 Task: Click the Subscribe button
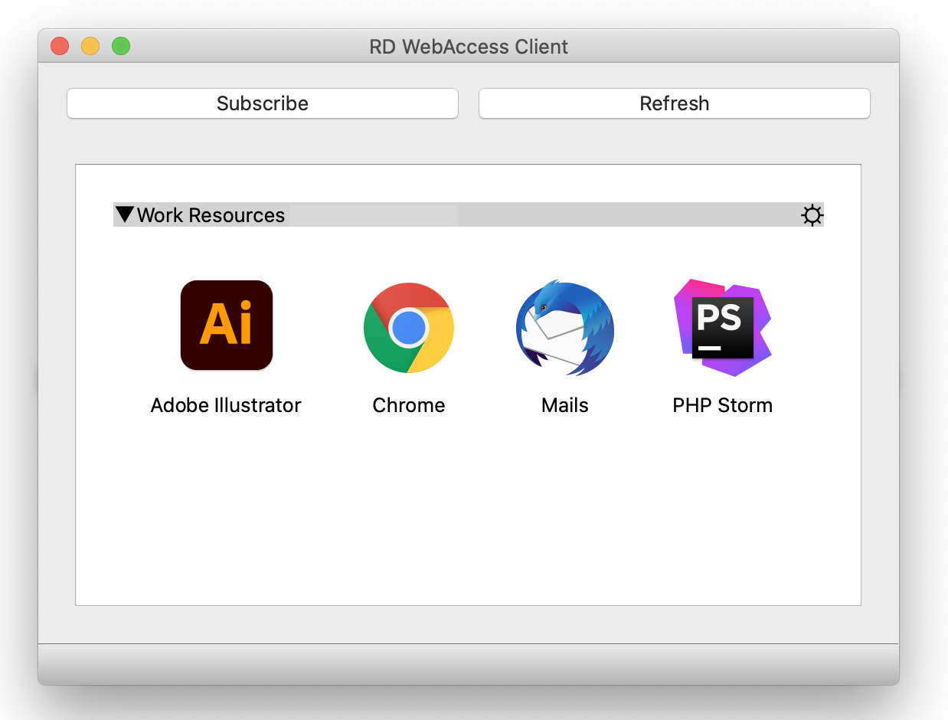263,103
